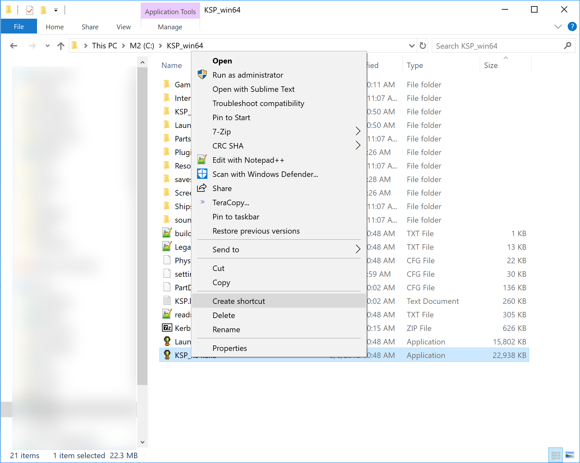Click the folder icon in address bar
Viewport: 580px width, 463px height.
(75, 45)
